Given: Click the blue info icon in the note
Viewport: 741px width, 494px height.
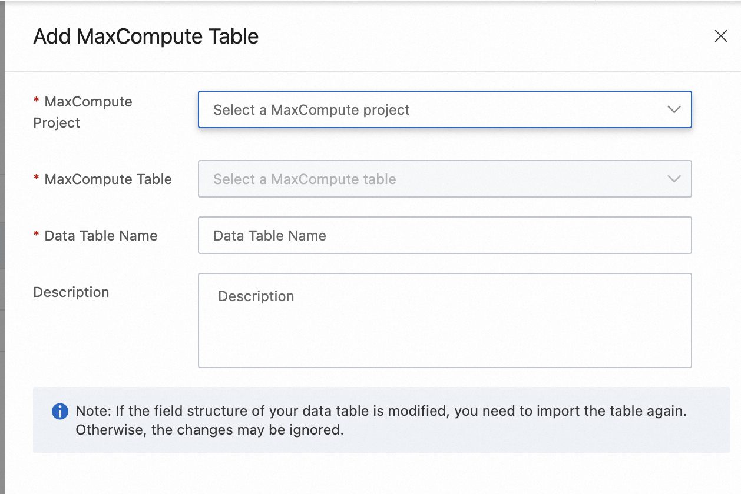Looking at the screenshot, I should coord(59,411).
